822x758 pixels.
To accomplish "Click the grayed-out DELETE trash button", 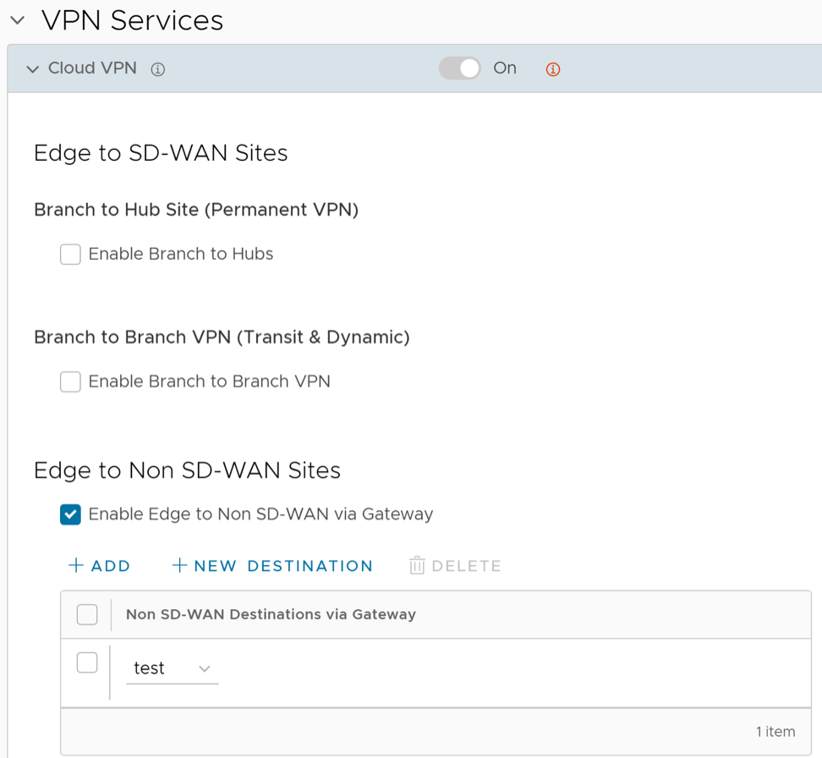I will [x=455, y=566].
